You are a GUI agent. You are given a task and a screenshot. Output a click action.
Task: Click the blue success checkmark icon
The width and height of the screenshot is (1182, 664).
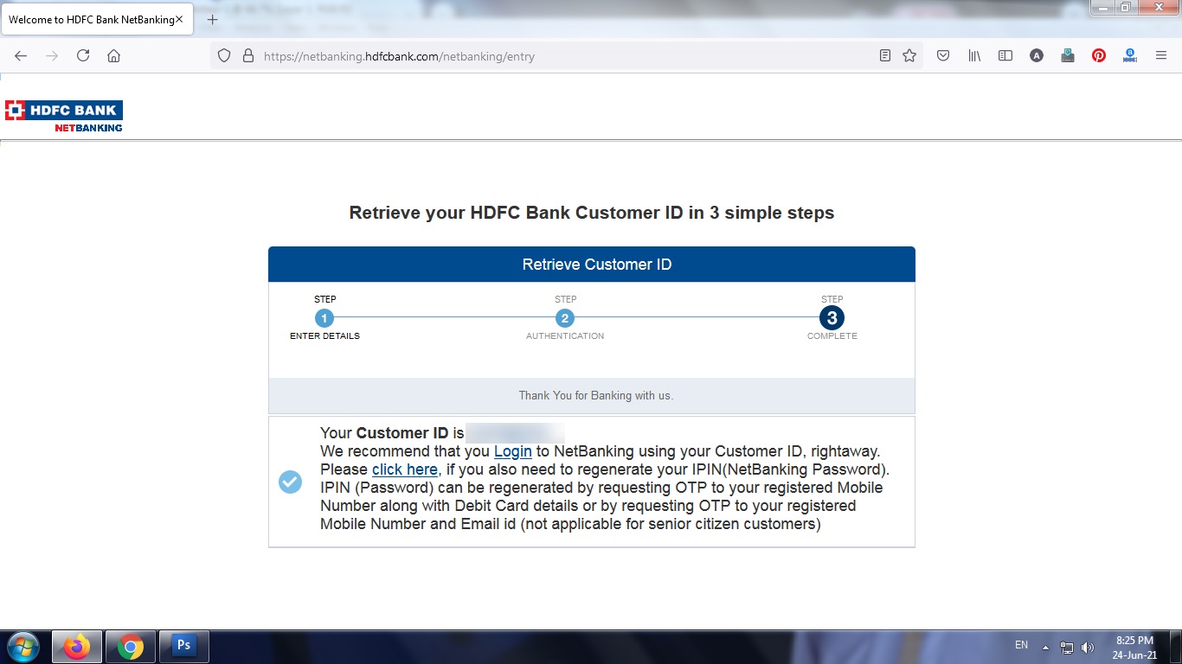point(291,482)
